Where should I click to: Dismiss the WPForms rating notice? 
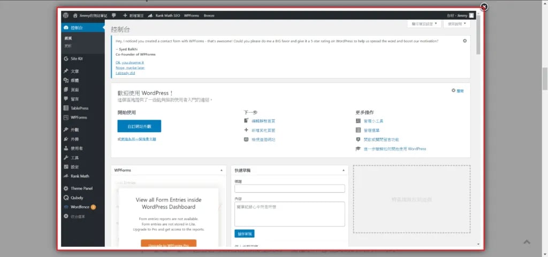(x=465, y=41)
